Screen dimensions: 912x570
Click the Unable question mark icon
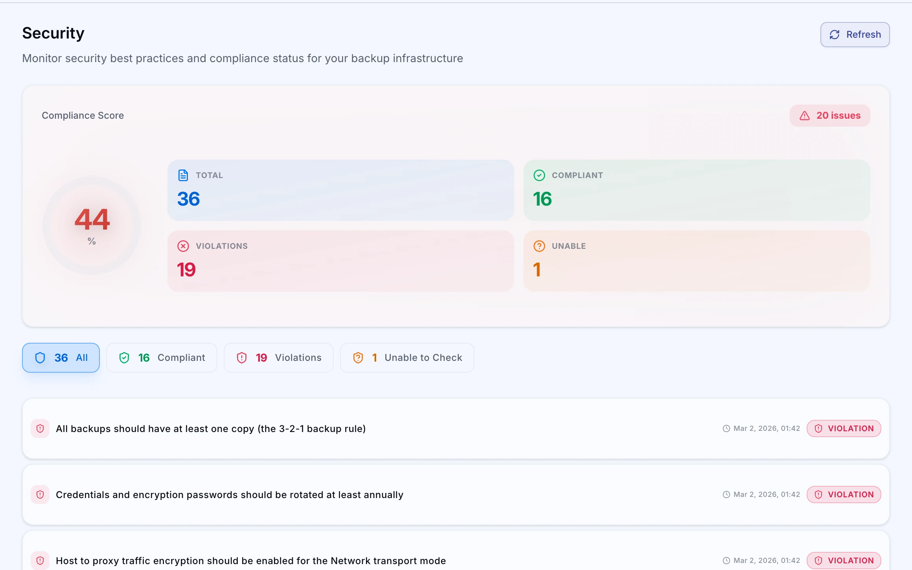(x=539, y=246)
